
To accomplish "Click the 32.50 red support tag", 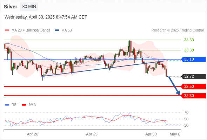I will (193, 86).
